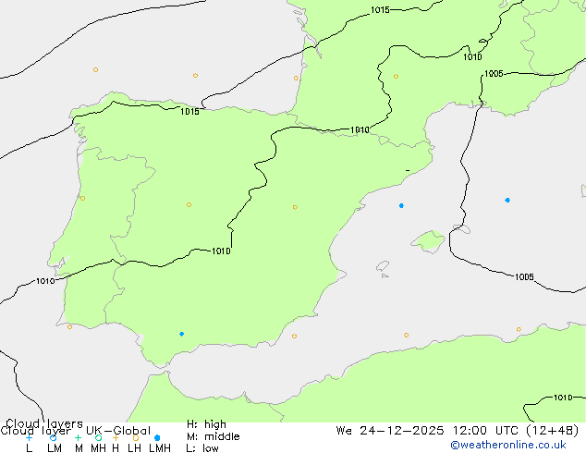Select the blue cloud marker just off Catalonia's coast

401,205
